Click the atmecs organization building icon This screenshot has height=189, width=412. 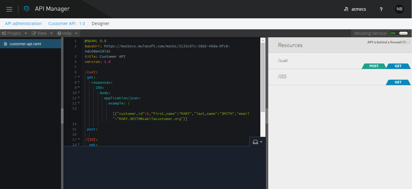coord(346,9)
